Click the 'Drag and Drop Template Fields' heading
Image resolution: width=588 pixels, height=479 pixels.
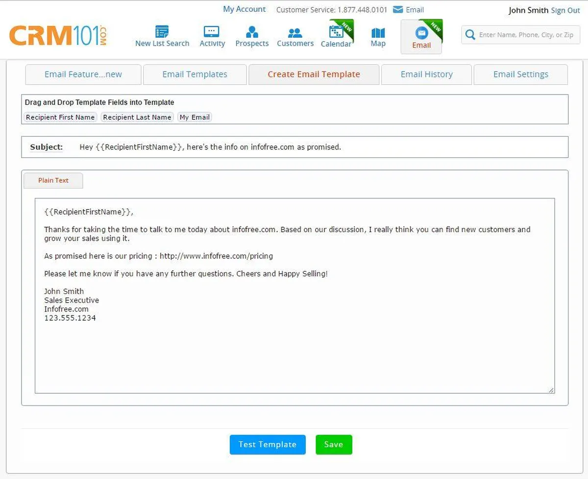point(99,102)
